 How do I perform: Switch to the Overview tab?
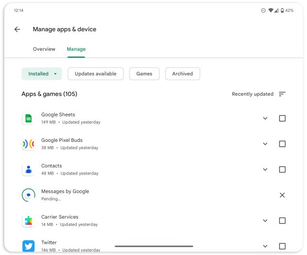tap(44, 49)
